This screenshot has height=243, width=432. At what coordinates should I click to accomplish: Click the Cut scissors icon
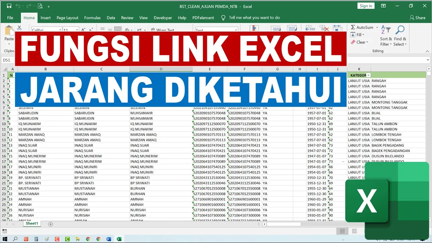pos(19,28)
